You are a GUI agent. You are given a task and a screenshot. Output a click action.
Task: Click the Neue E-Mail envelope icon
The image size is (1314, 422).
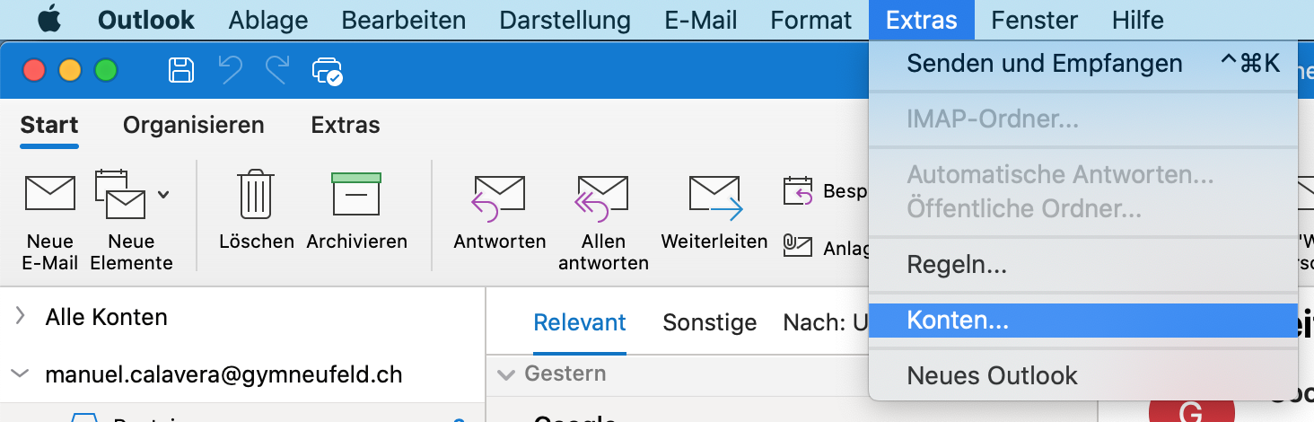click(50, 194)
